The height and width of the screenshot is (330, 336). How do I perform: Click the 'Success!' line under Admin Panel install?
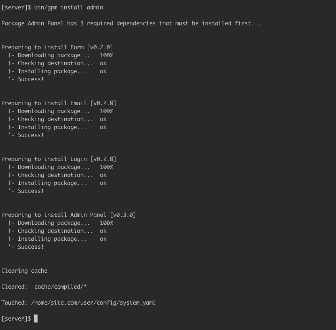31,247
